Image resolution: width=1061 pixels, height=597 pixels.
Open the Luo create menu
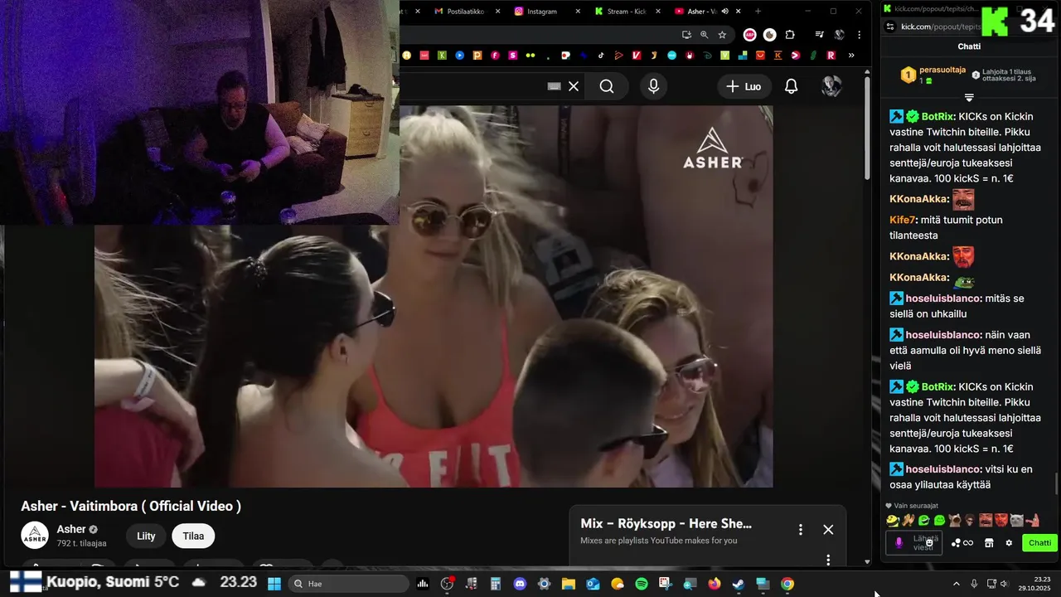(744, 86)
